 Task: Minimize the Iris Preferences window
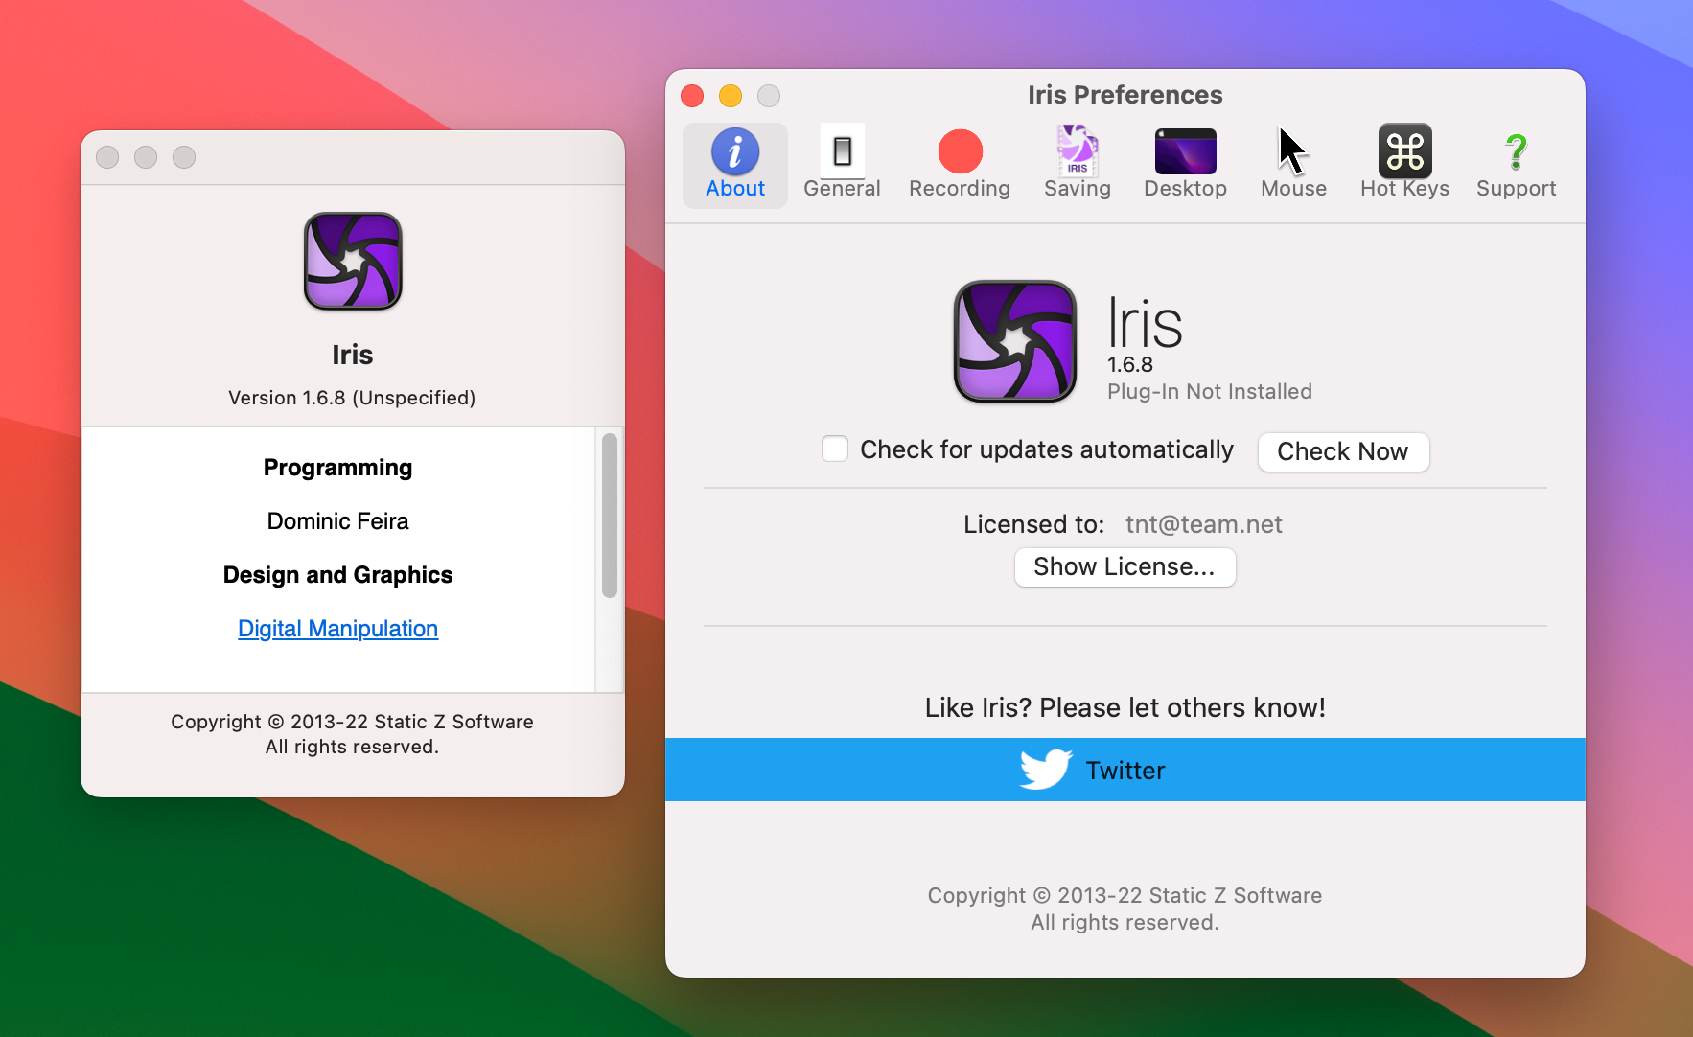(x=731, y=96)
